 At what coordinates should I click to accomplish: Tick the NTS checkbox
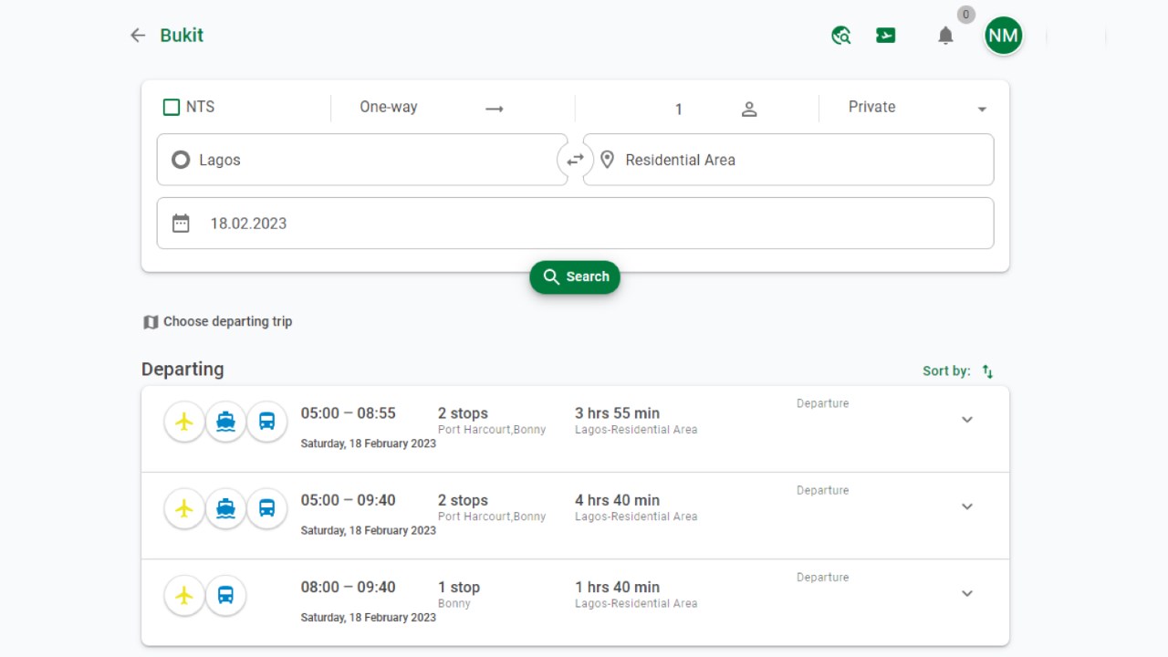pyautogui.click(x=172, y=107)
